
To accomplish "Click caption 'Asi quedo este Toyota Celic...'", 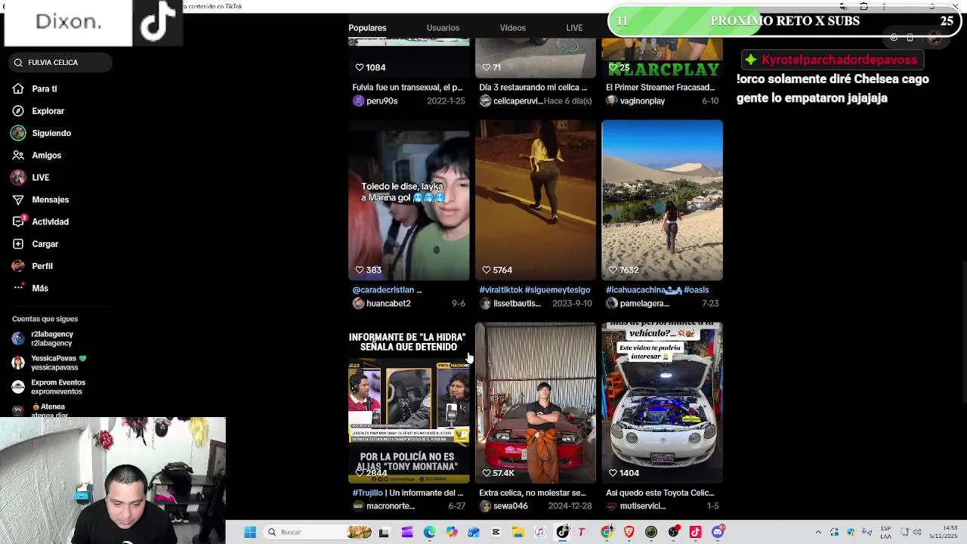I will pyautogui.click(x=660, y=493).
